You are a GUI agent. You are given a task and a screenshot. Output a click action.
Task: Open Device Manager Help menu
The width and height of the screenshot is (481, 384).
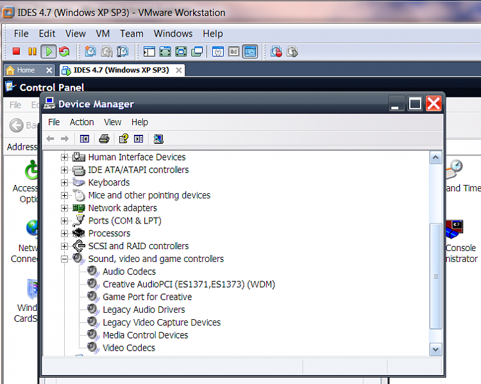[140, 122]
